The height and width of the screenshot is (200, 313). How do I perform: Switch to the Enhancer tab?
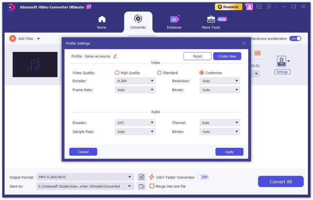(174, 22)
